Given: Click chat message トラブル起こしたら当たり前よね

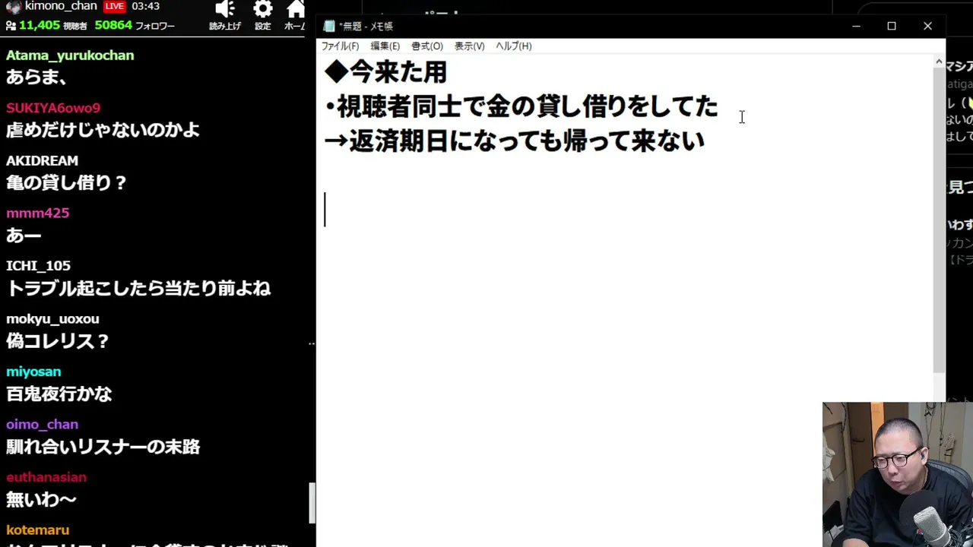Looking at the screenshot, I should [x=138, y=288].
